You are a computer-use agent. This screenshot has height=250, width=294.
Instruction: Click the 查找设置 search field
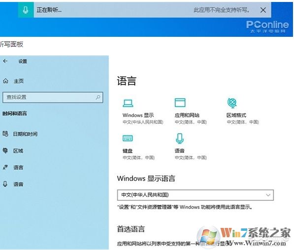(x=53, y=97)
